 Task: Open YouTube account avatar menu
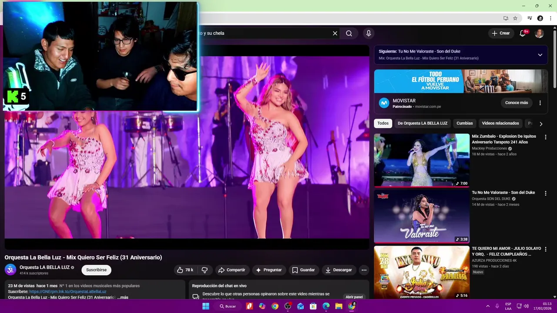click(539, 33)
